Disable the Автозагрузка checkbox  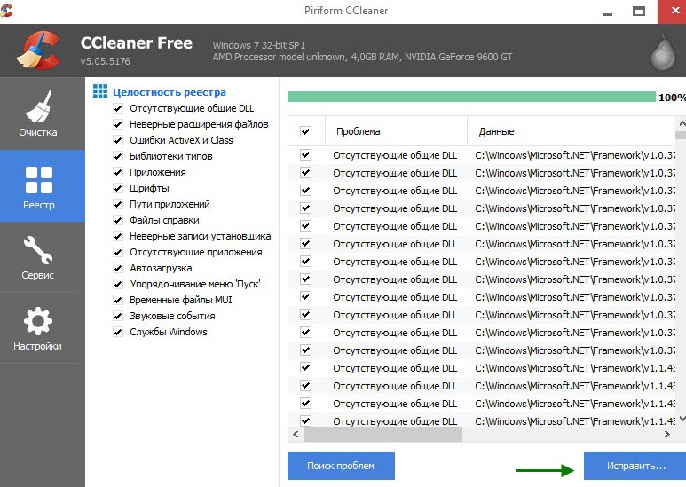tap(118, 268)
